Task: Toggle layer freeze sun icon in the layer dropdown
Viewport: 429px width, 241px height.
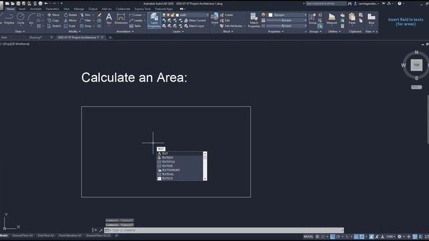Action: tap(168, 15)
